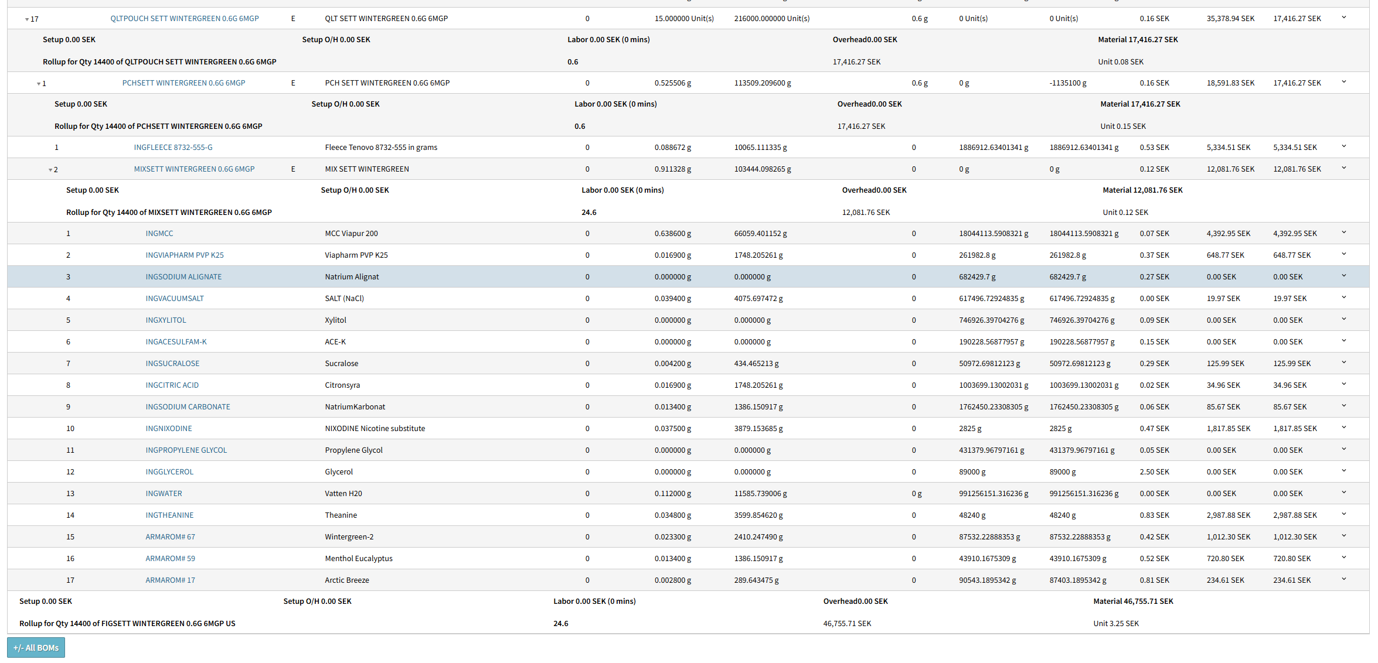Toggle all BOMs with +/- All BOMs button
This screenshot has height=663, width=1378.
[x=36, y=648]
